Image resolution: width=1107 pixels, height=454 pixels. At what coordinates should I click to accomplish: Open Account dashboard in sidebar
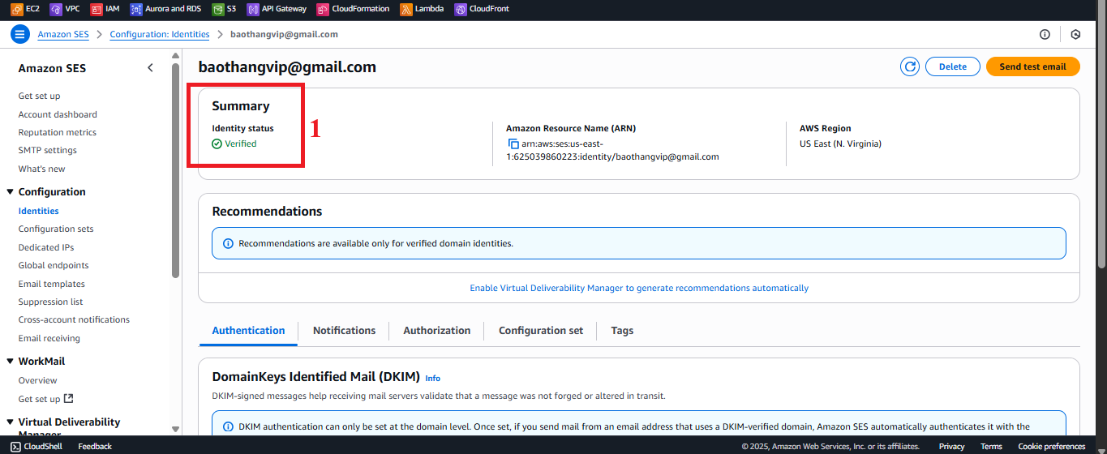[58, 114]
